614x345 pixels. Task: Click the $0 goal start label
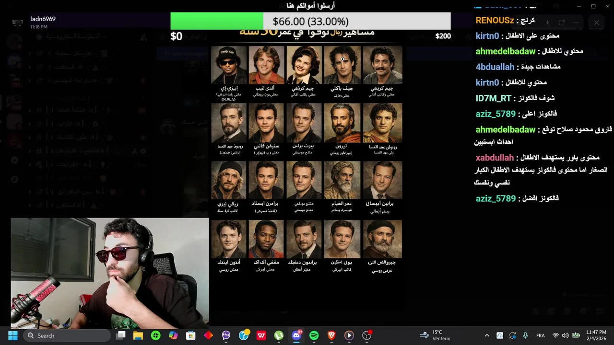tap(177, 36)
